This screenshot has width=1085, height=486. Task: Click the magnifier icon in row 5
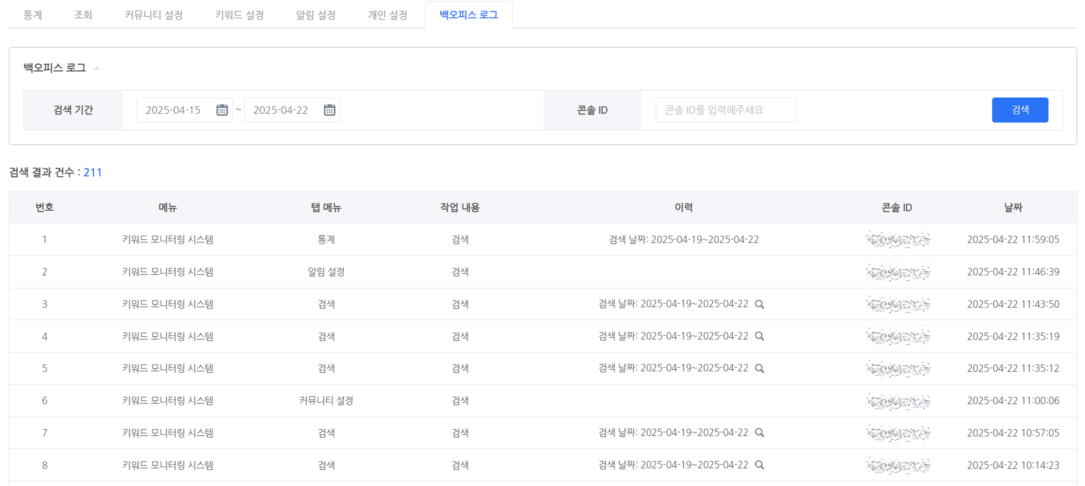click(x=759, y=368)
